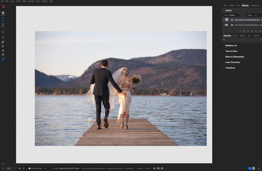Select the Crop tool

[x=3, y=32]
